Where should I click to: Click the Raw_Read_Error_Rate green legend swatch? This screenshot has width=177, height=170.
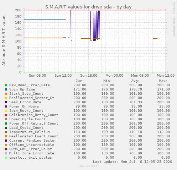coord(6,85)
